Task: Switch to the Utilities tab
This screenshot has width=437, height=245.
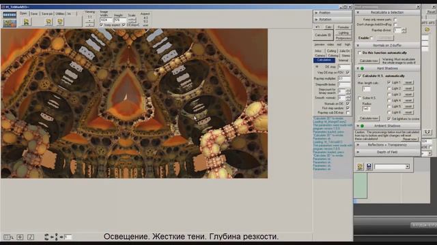Action: pyautogui.click(x=60, y=14)
